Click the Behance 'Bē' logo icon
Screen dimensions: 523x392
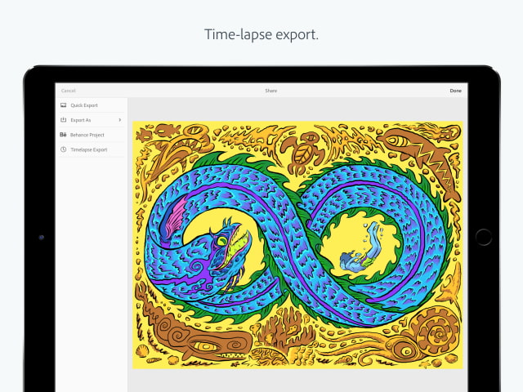63,135
